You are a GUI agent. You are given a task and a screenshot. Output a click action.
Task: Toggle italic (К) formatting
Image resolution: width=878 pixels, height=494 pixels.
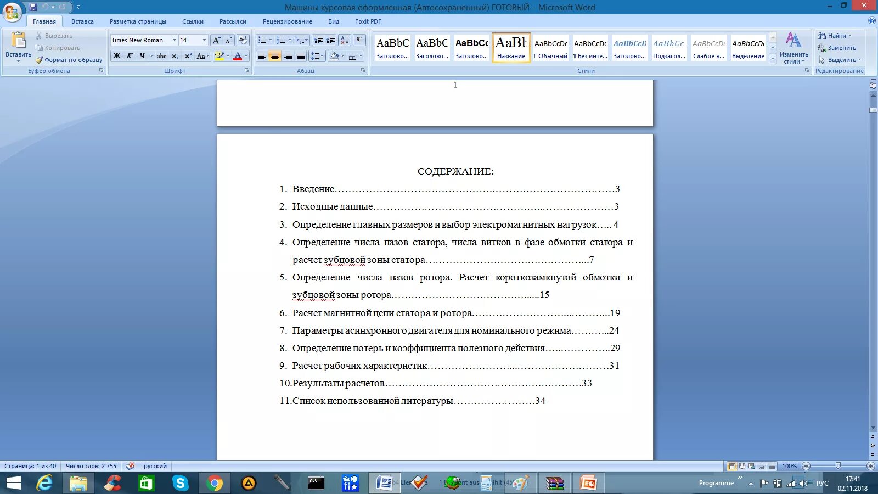(x=129, y=56)
